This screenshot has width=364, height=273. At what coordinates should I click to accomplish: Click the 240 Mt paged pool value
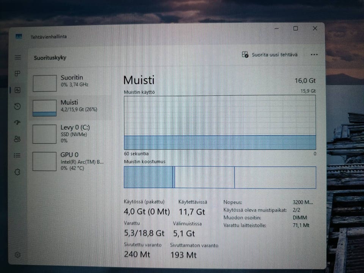pos(137,254)
